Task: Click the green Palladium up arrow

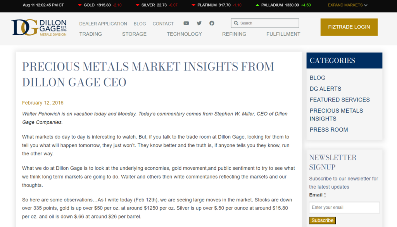Action: [257, 5]
